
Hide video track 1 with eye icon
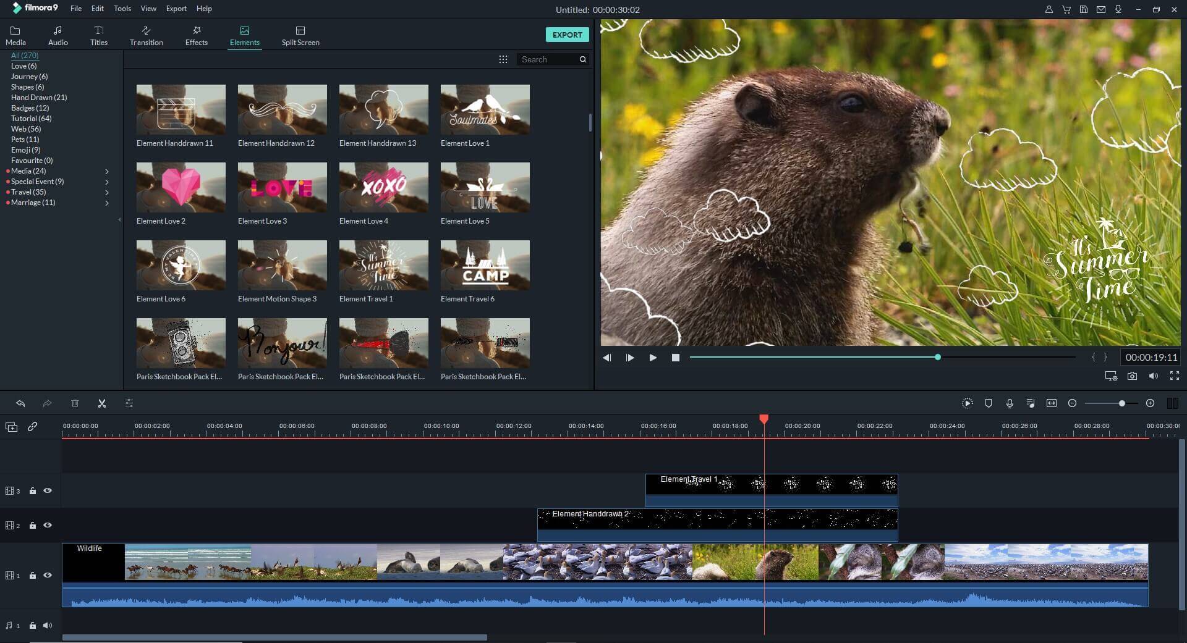(48, 575)
